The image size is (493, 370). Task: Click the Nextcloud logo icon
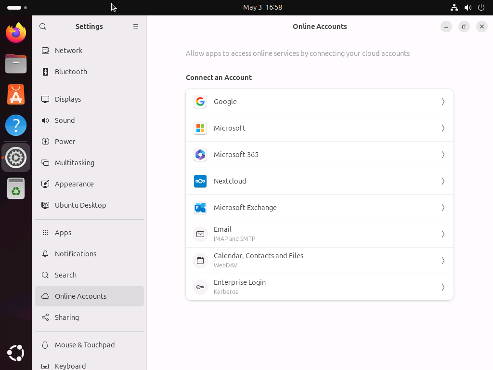tap(200, 181)
